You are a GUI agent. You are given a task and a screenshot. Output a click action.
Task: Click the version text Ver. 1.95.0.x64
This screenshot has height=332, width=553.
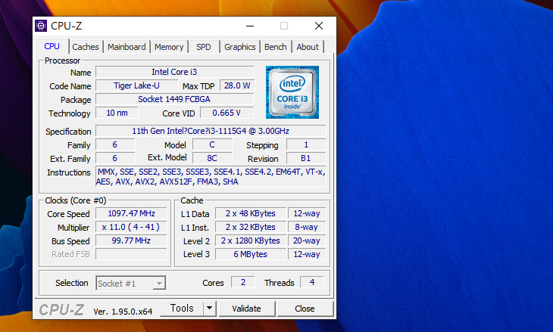tap(123, 312)
